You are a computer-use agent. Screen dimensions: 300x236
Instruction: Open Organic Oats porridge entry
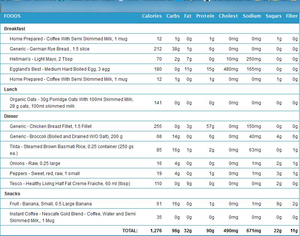pos(72,102)
